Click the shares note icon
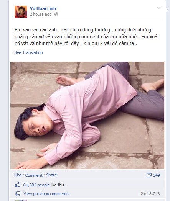 [149, 175]
